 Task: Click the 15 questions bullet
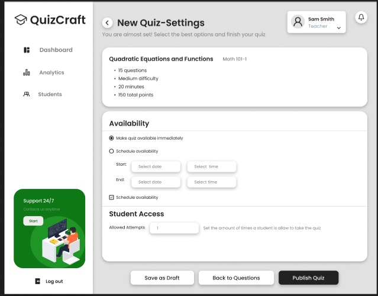133,70
